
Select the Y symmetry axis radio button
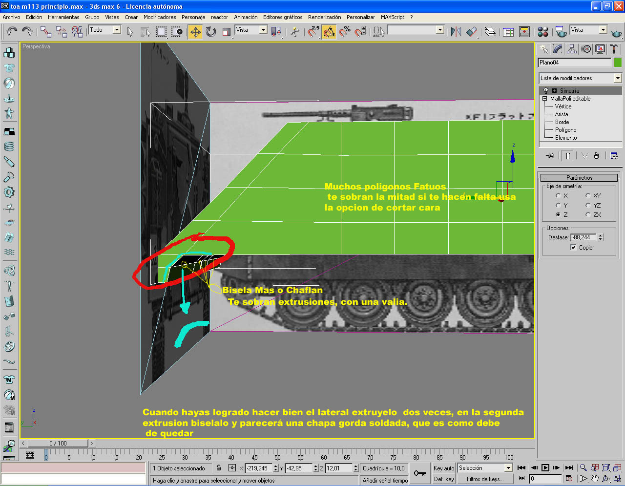[x=558, y=205]
